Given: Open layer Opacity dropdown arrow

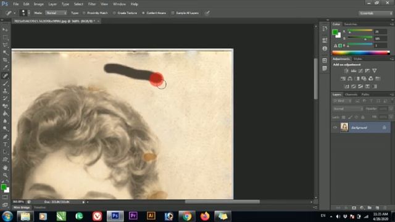Looking at the screenshot, I should tap(391, 109).
